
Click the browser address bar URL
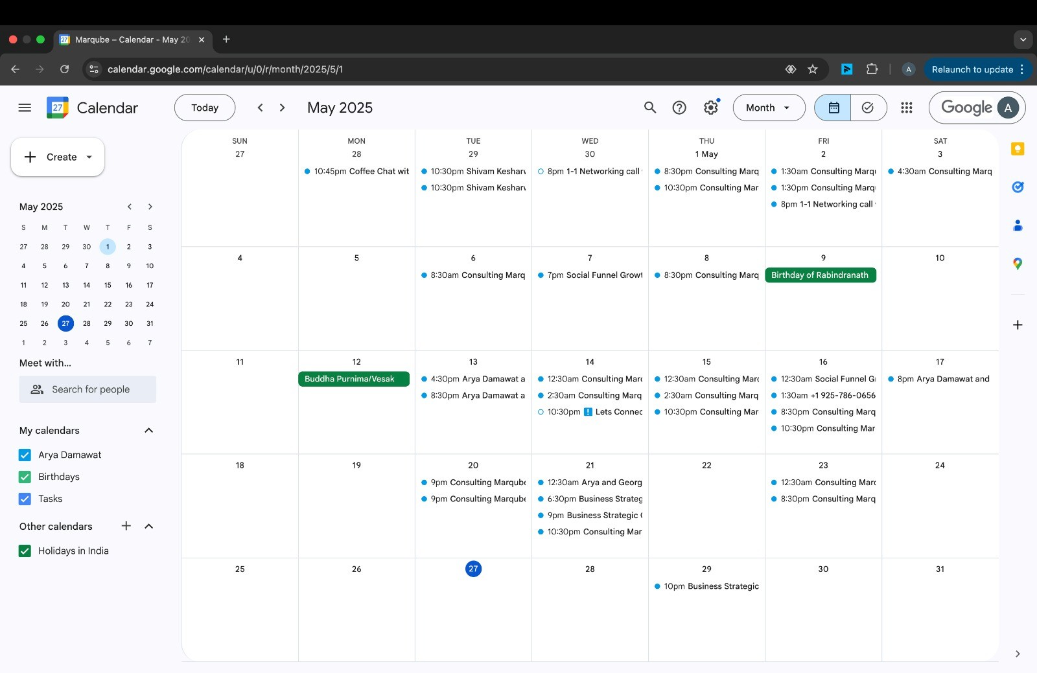(x=226, y=69)
